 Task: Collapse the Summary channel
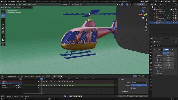[x=1, y=81]
